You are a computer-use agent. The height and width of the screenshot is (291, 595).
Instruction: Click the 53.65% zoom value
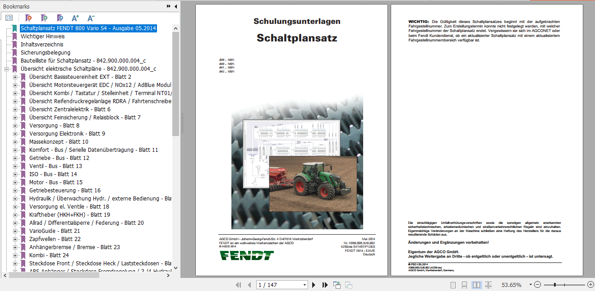click(x=512, y=285)
